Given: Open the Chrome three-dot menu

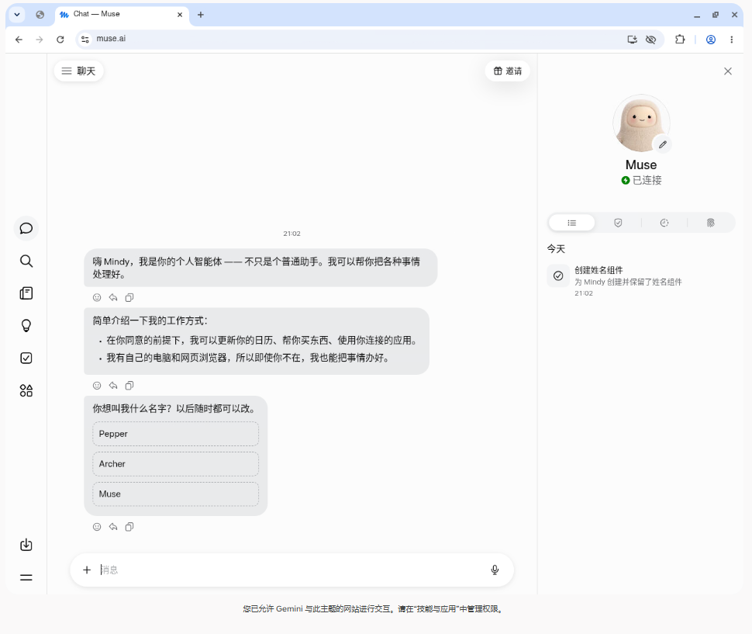Looking at the screenshot, I should point(731,40).
